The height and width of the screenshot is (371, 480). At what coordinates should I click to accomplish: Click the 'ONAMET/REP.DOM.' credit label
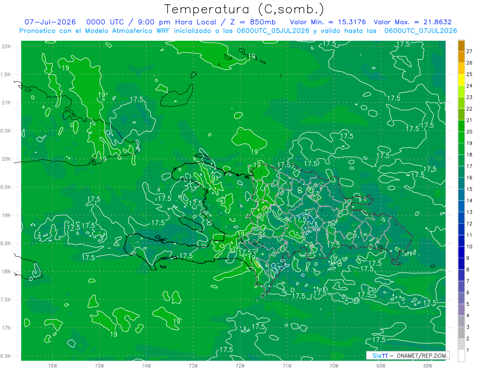[422, 355]
